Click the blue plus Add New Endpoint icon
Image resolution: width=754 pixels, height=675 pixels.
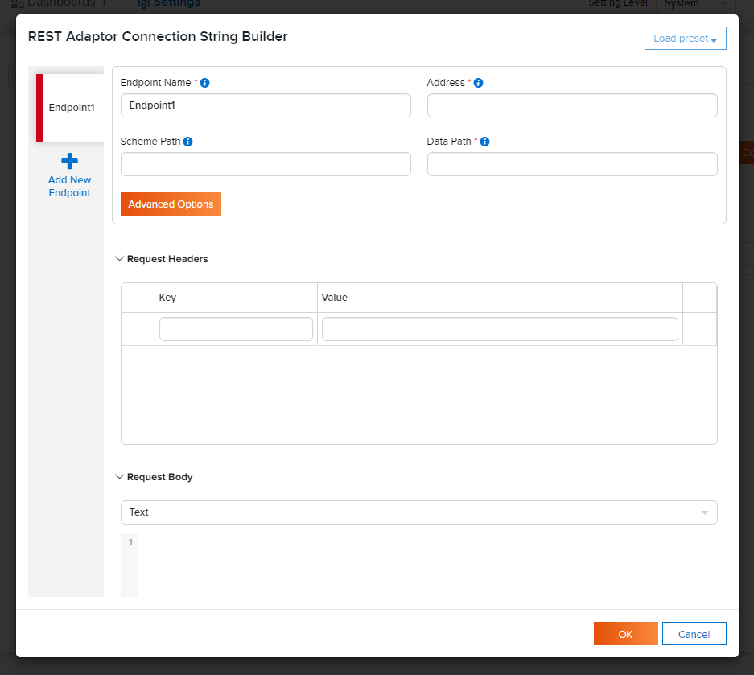[x=70, y=161]
